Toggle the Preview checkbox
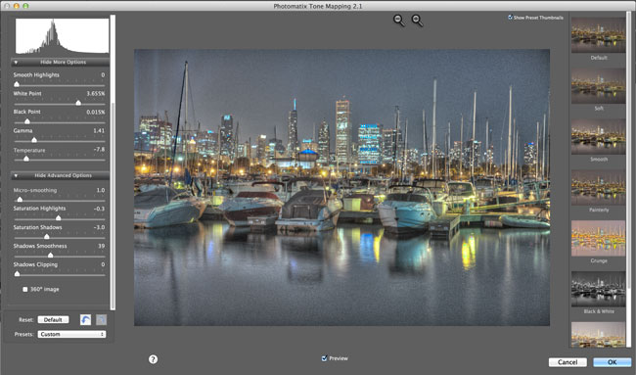This screenshot has width=636, height=375. (x=324, y=358)
